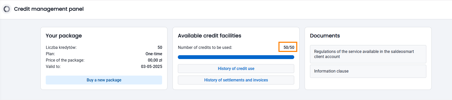Click the circular logo icon beside panel title

pos(7,9)
